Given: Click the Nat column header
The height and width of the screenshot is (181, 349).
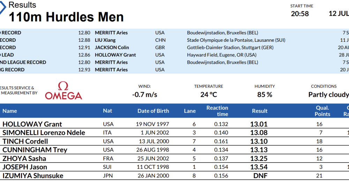Looking at the screenshot, I should point(107,111).
